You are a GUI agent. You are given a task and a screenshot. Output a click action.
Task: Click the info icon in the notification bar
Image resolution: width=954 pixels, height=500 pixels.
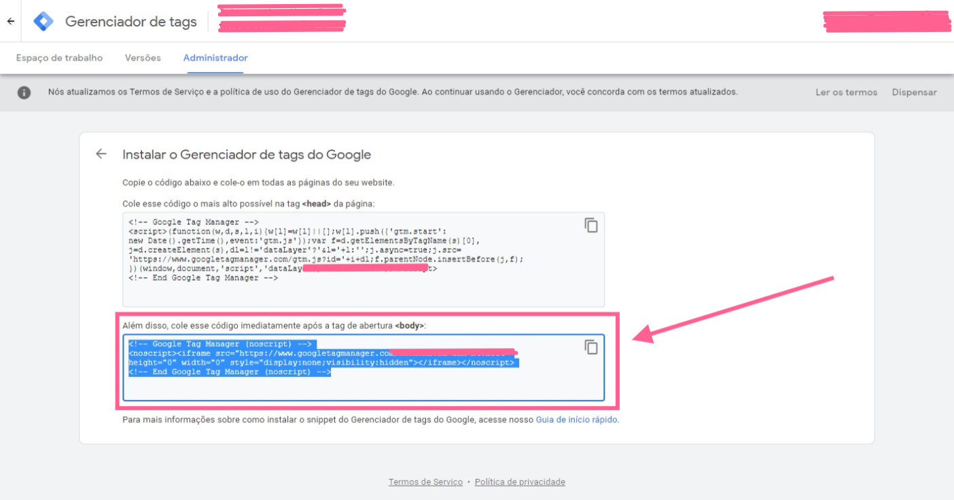(24, 92)
